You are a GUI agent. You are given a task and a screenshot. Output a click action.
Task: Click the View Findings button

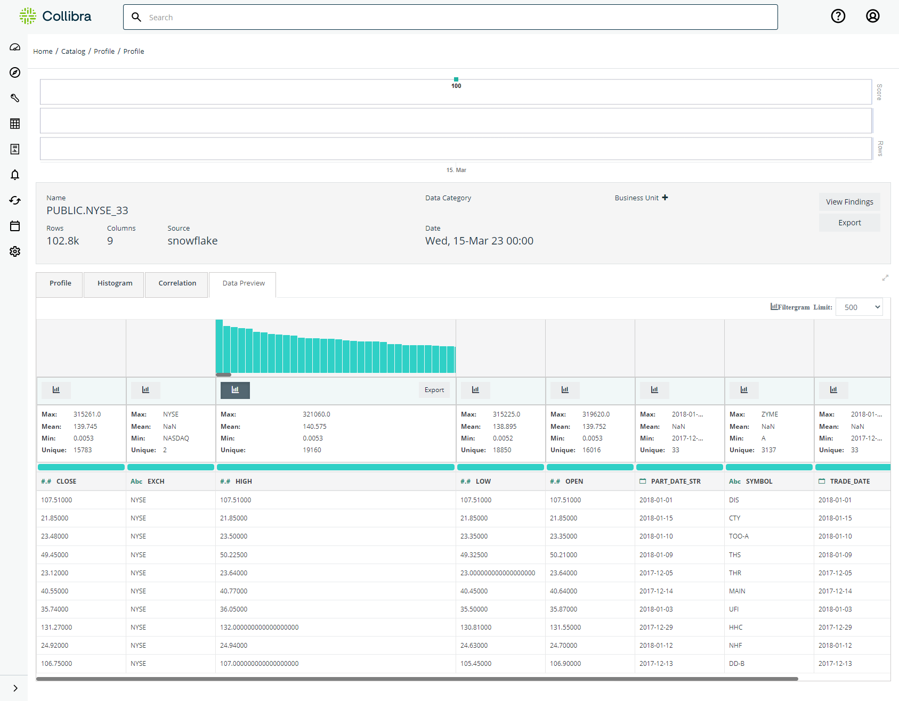pos(849,202)
